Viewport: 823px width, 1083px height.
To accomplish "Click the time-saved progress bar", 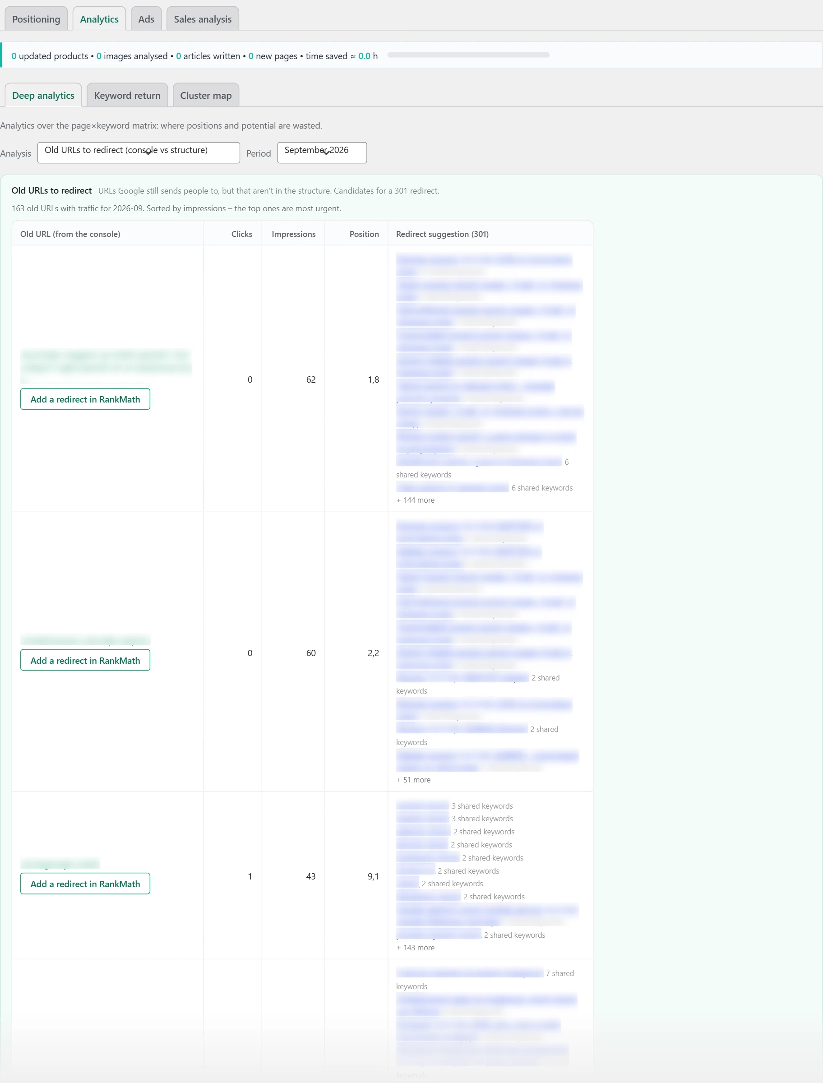I will coord(468,55).
